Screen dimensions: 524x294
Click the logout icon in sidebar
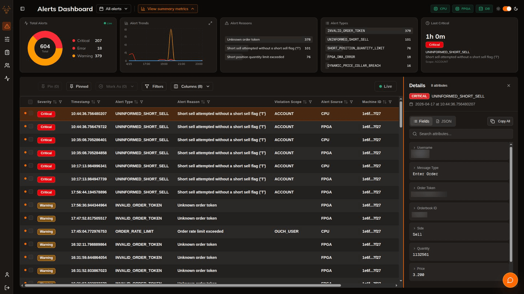[7, 288]
